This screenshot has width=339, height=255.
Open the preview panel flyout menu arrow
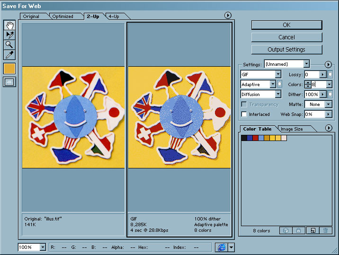pyautogui.click(x=228, y=15)
